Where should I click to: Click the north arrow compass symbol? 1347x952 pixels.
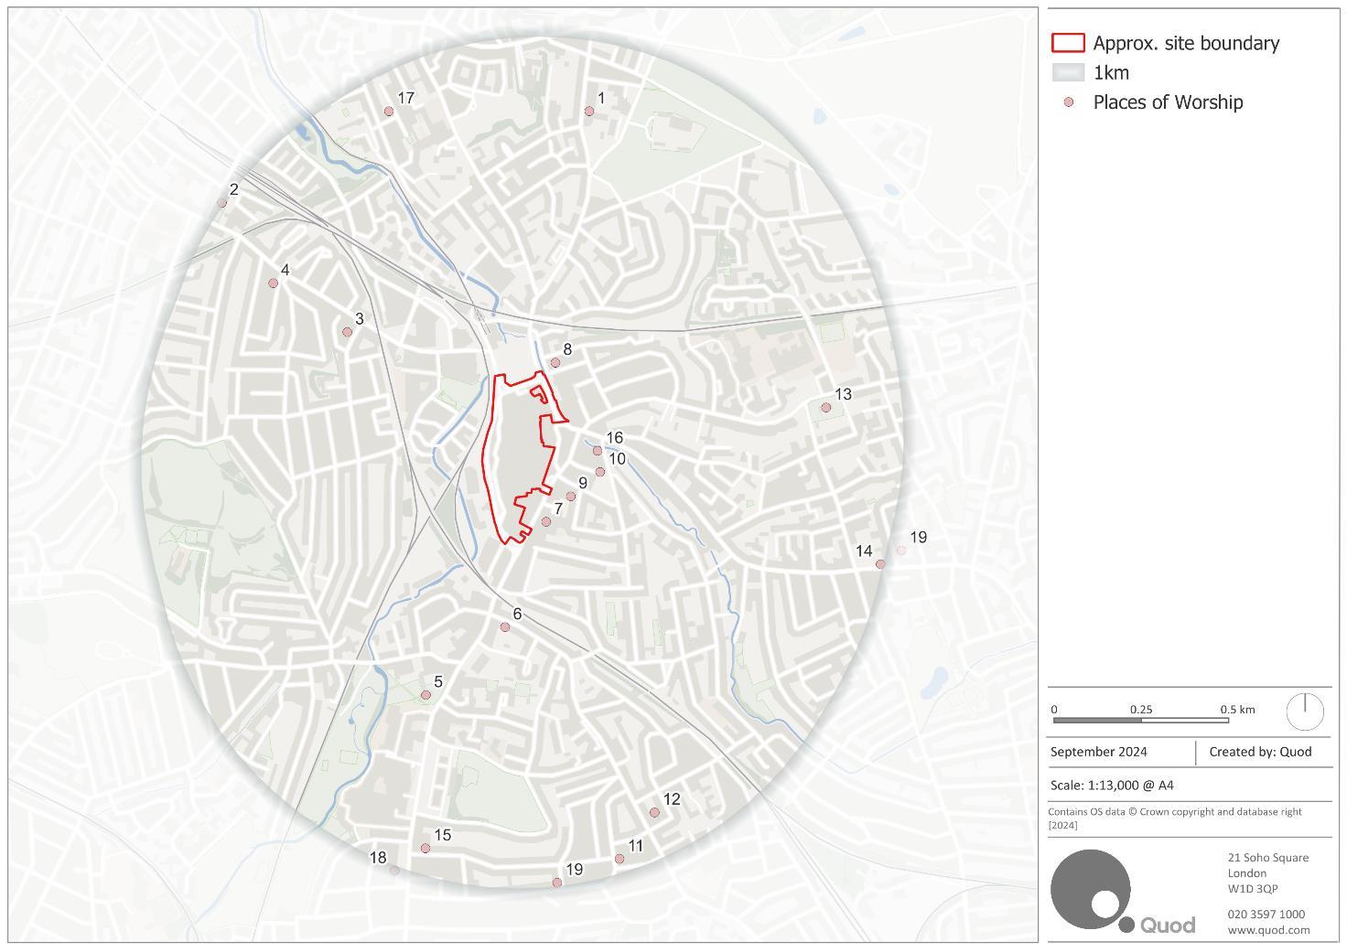[x=1305, y=711]
